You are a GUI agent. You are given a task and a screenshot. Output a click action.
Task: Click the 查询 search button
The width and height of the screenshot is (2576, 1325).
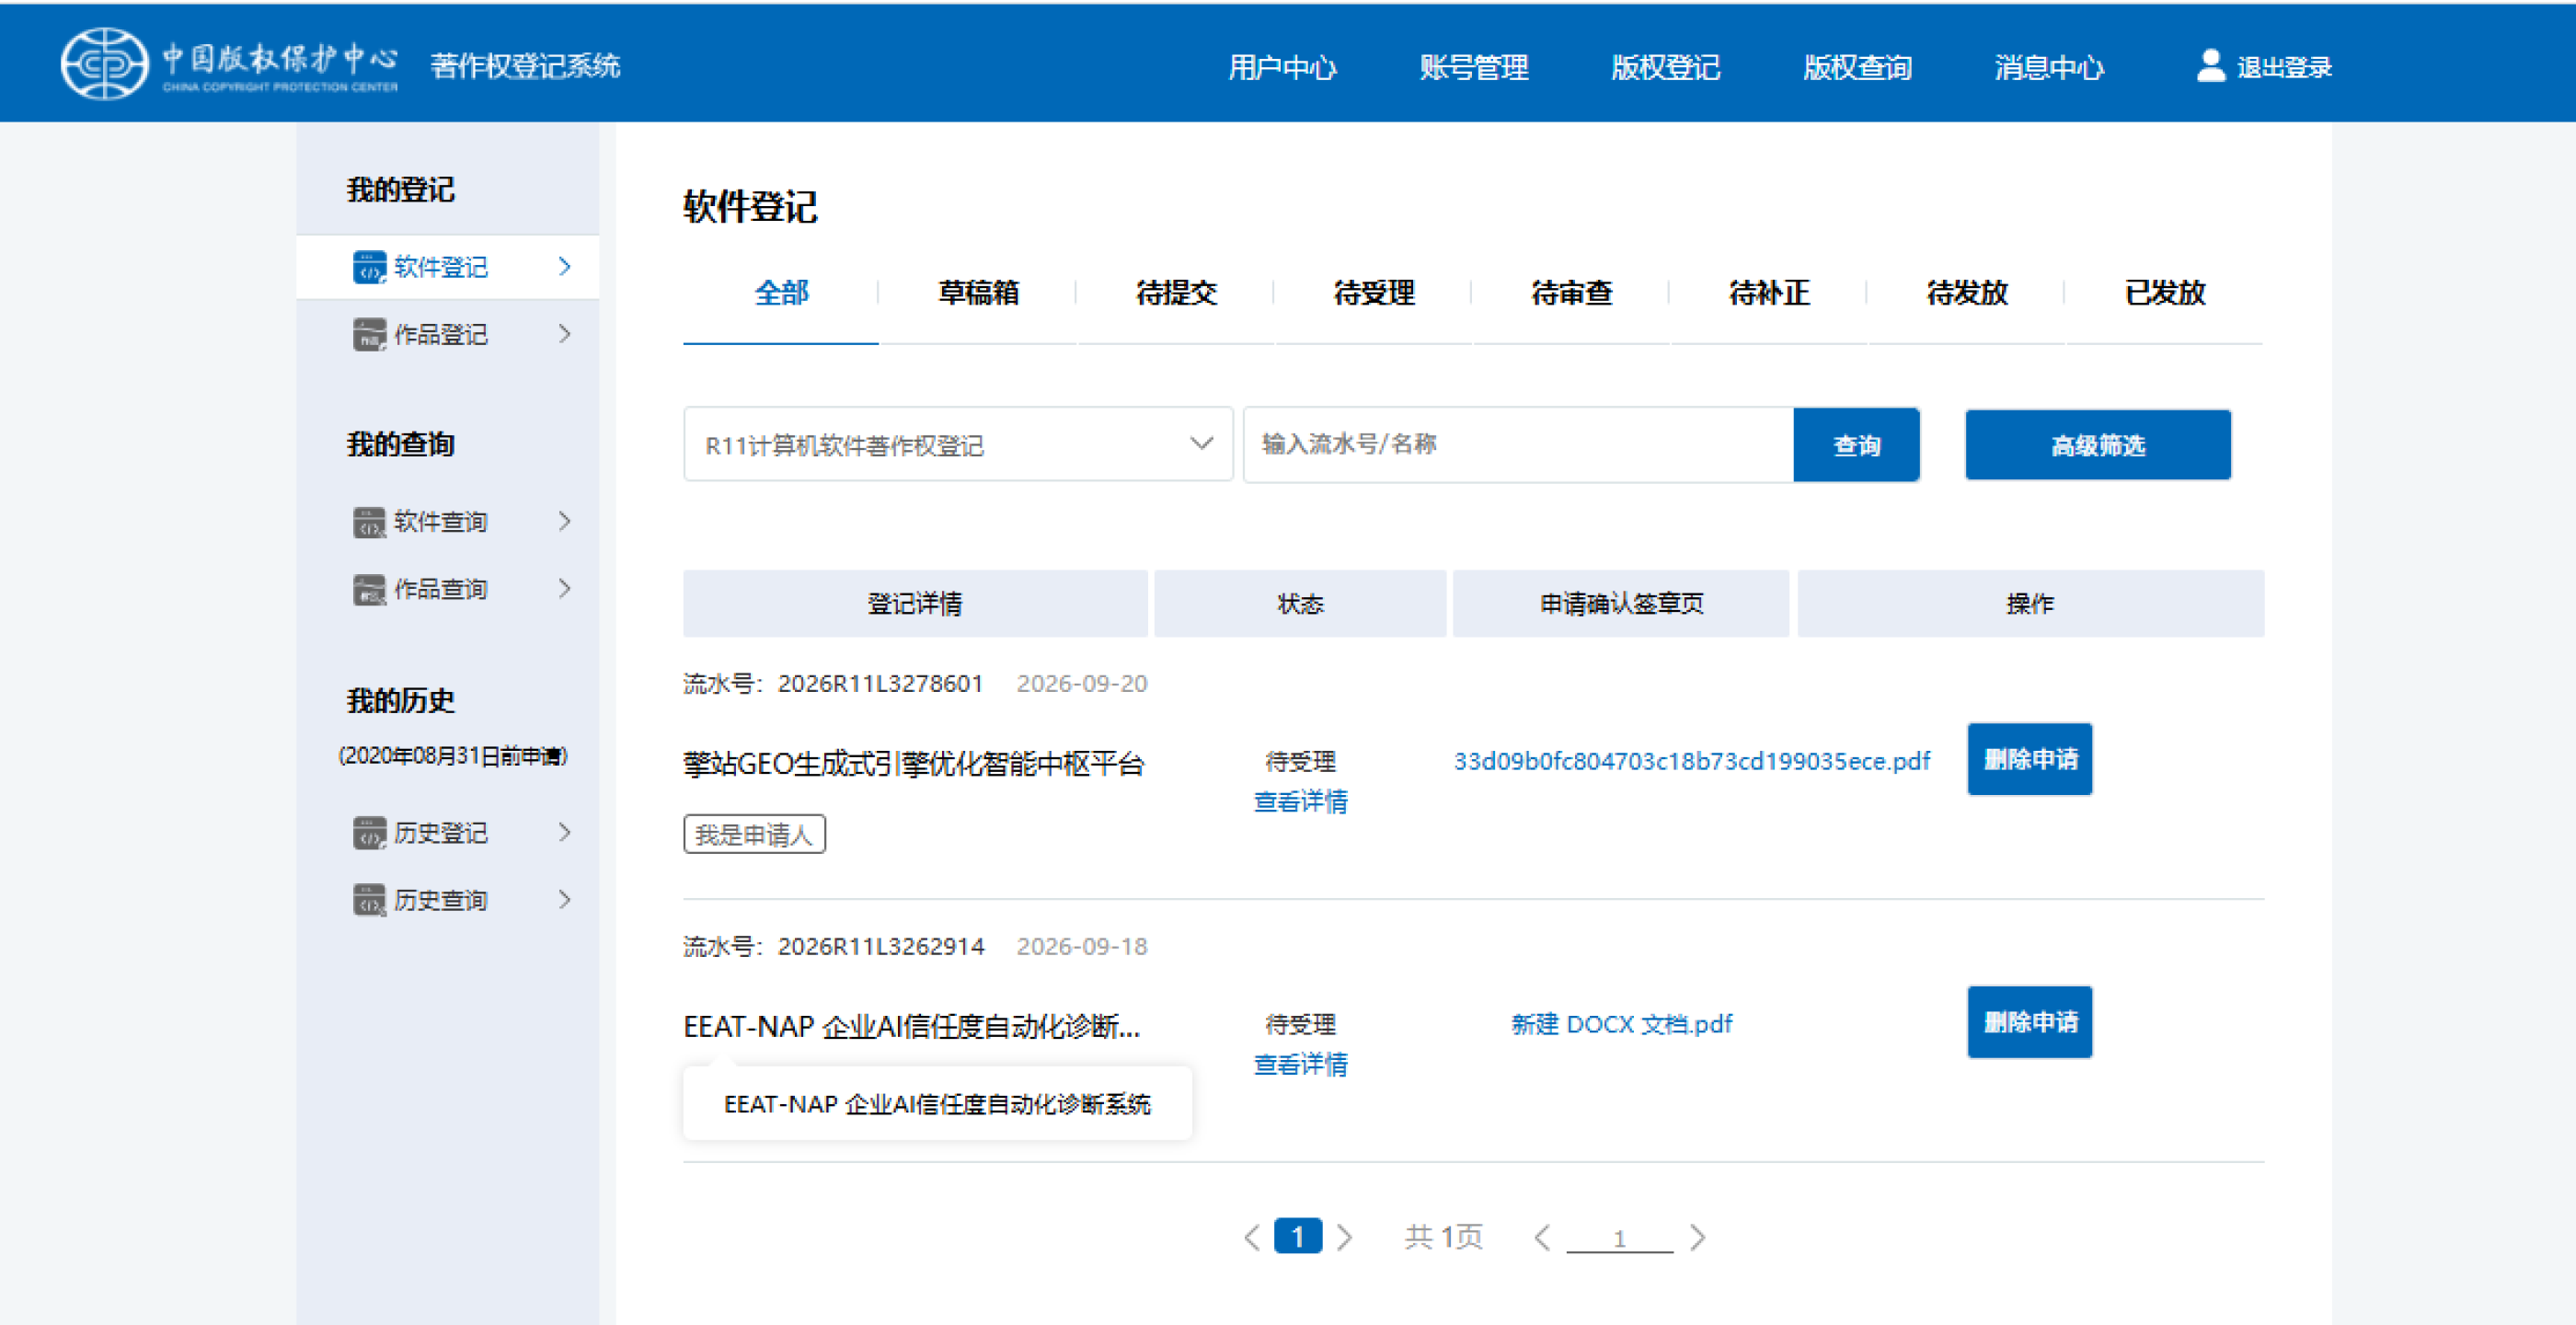click(x=1857, y=445)
